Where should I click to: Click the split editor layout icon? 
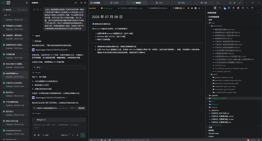coord(199,8)
